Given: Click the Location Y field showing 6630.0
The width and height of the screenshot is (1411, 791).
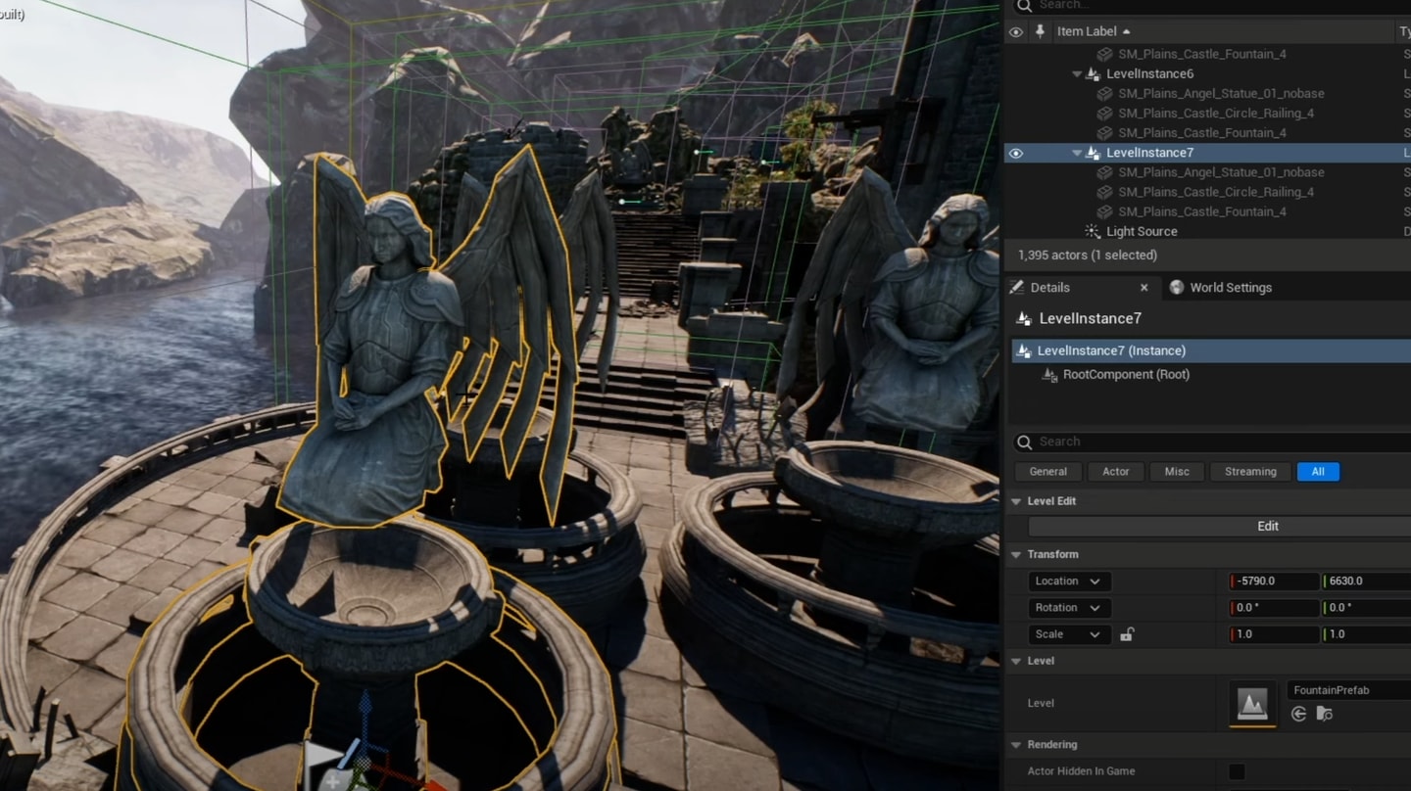Looking at the screenshot, I should pyautogui.click(x=1367, y=581).
